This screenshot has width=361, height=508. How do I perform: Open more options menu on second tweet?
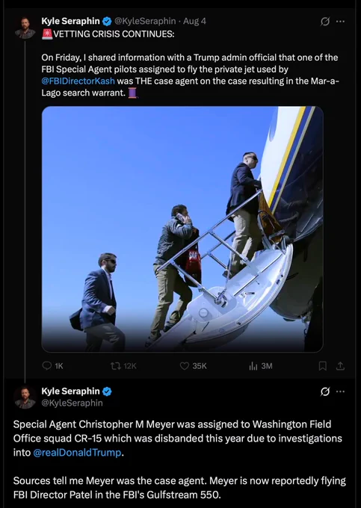point(340,391)
